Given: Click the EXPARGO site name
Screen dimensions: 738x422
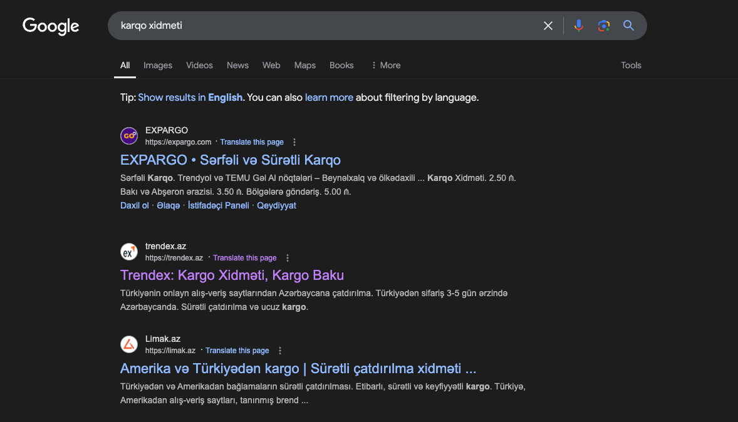Looking at the screenshot, I should pos(167,130).
